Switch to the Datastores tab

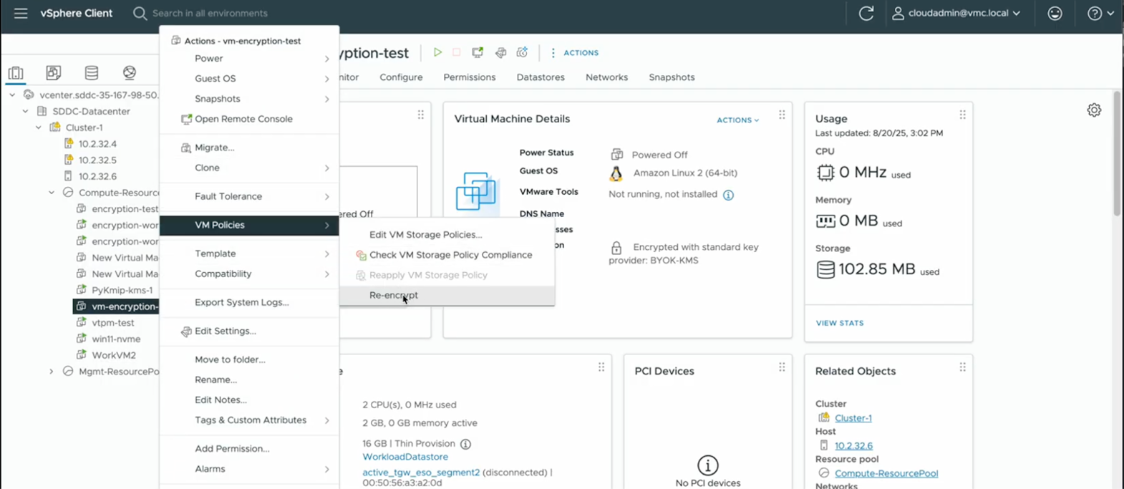(x=541, y=77)
